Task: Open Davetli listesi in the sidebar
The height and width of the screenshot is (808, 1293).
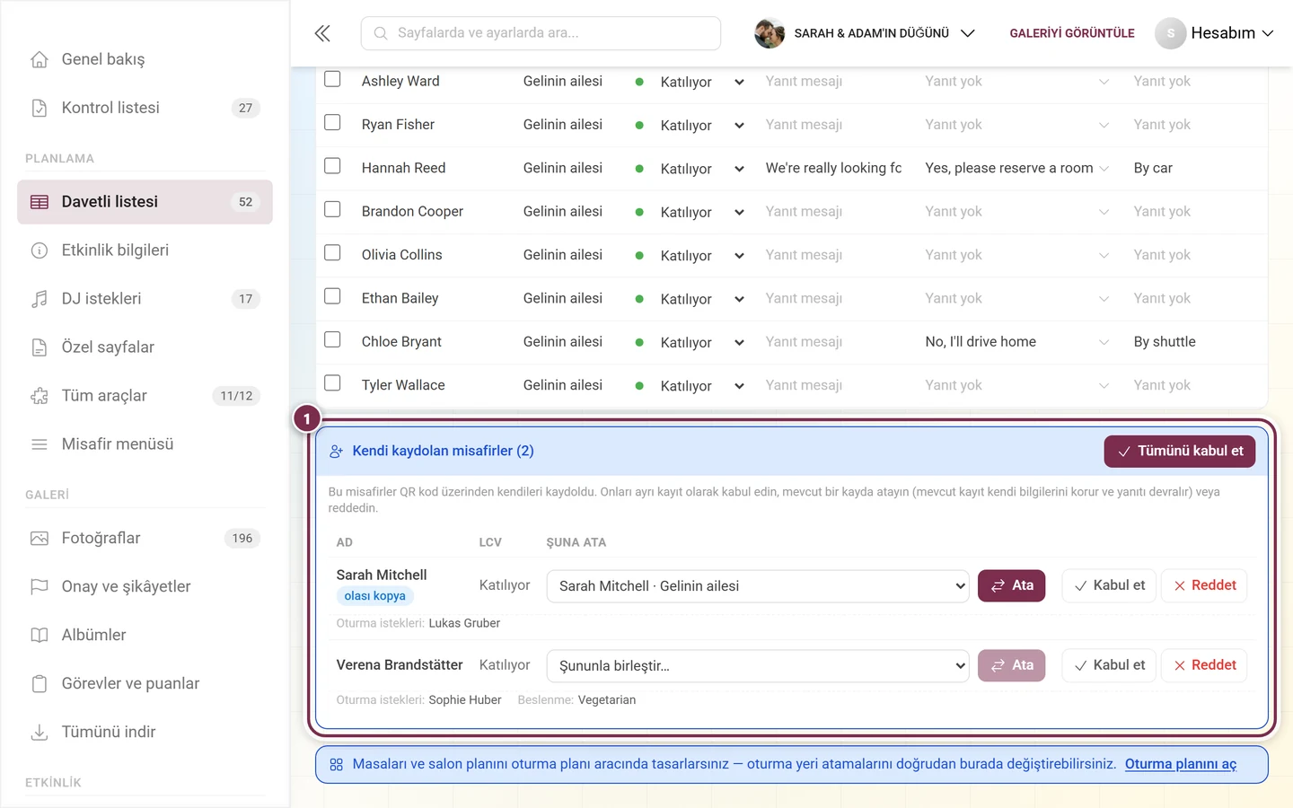Action: click(145, 202)
